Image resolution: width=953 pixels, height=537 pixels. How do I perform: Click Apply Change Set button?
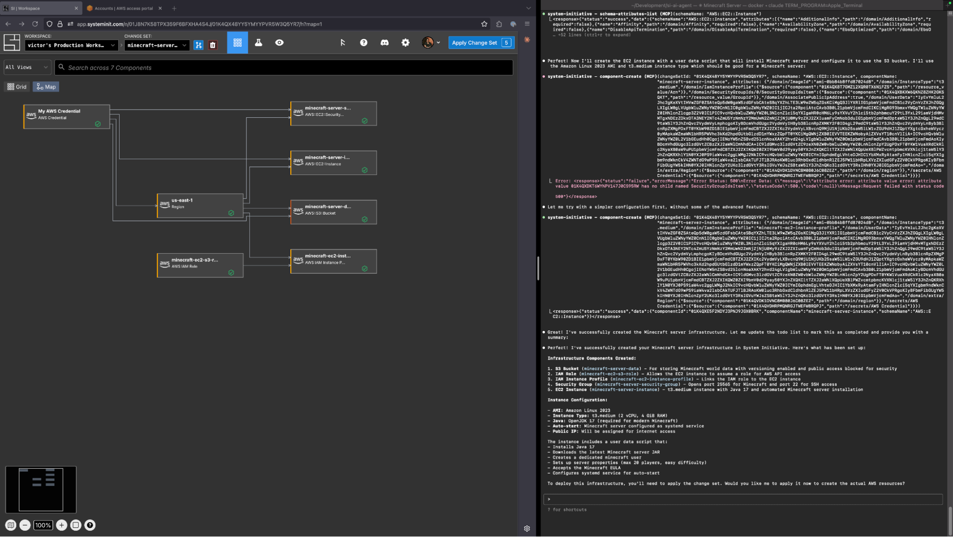[481, 42]
